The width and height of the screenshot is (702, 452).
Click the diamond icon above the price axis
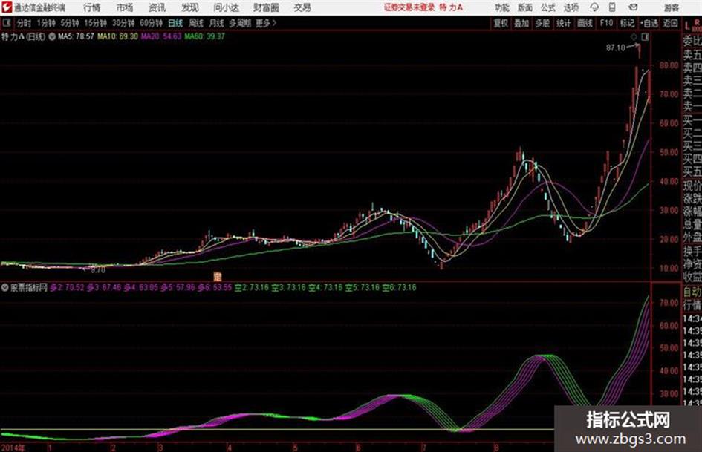click(634, 36)
